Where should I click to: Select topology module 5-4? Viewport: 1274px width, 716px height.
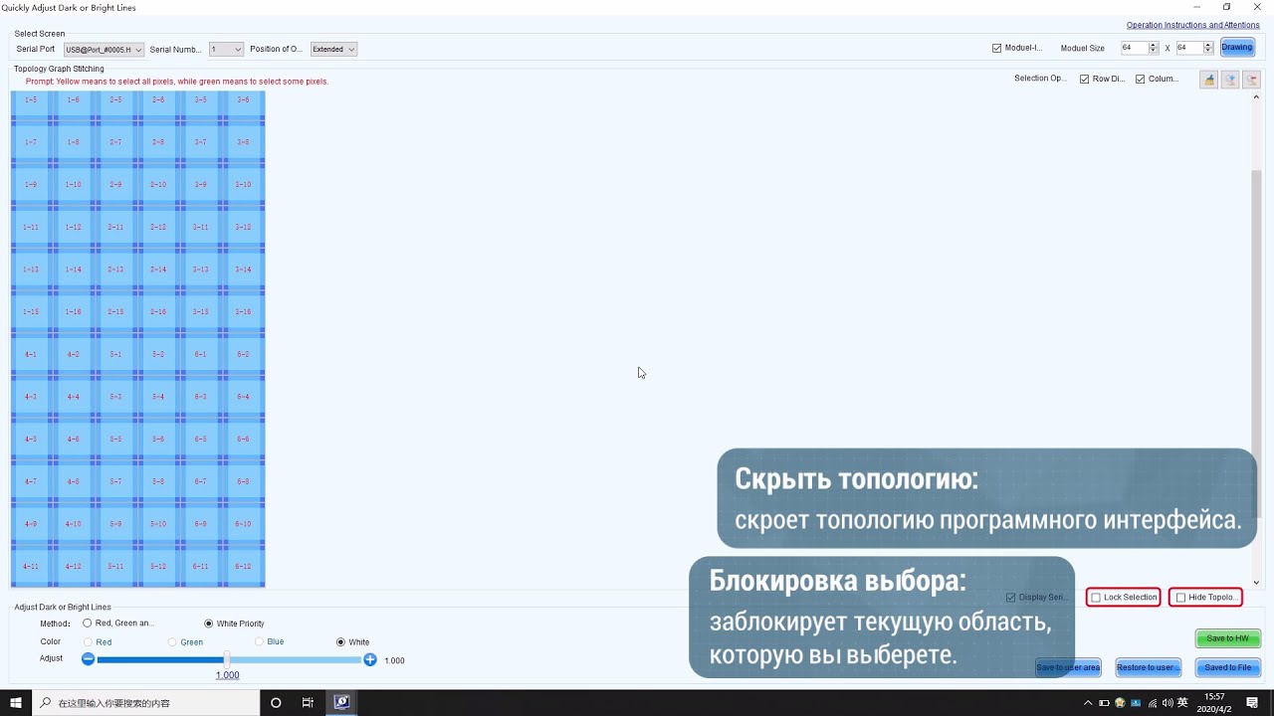158,397
